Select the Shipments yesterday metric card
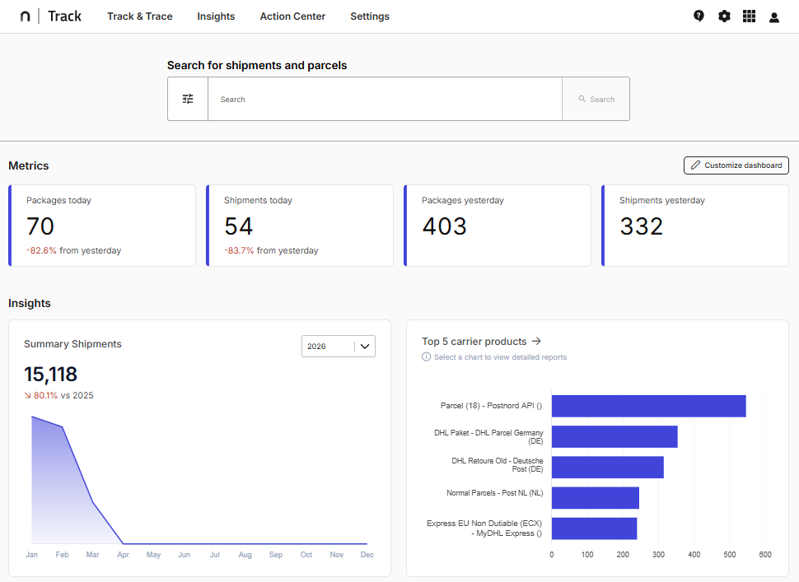This screenshot has height=582, width=799. [694, 226]
